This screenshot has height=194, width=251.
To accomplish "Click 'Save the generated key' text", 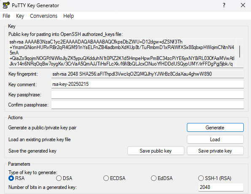I will pos(32,151).
